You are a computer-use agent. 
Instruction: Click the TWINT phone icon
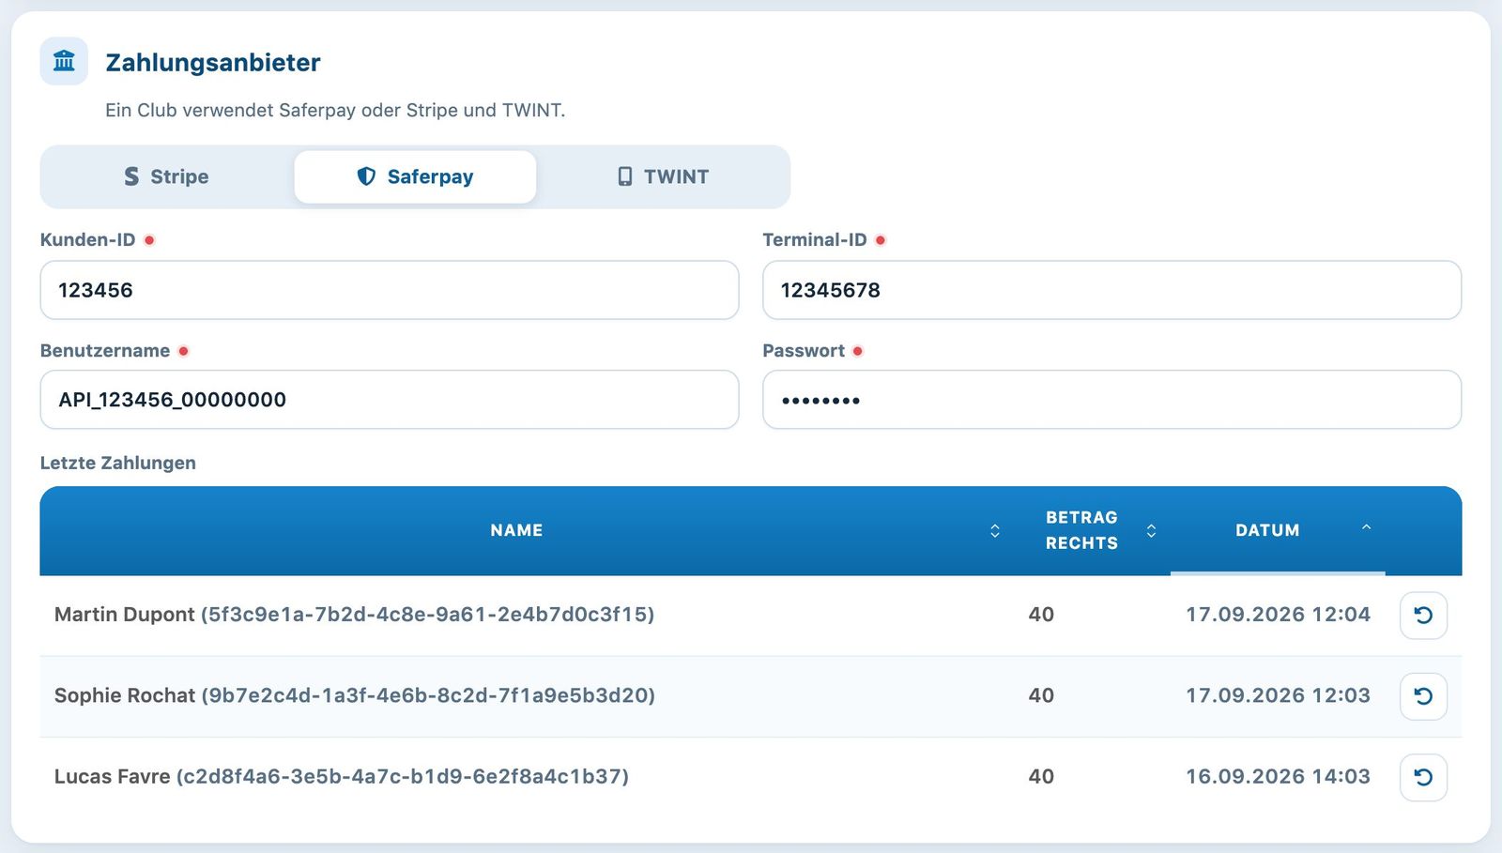(624, 176)
